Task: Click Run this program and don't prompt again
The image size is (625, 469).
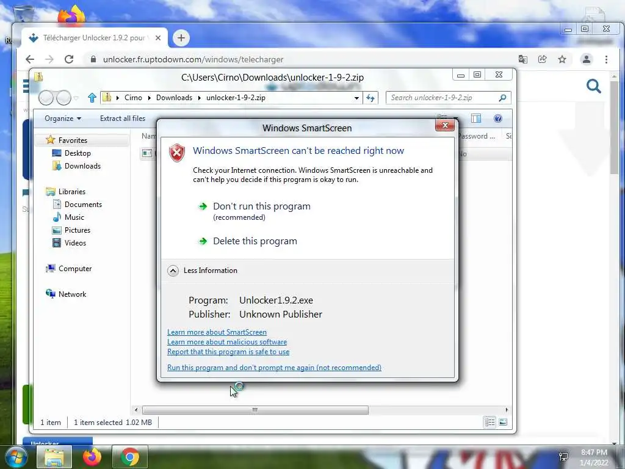Action: pos(274,367)
